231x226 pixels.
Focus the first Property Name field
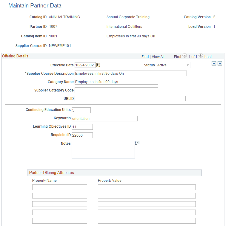pyautogui.click(x=60, y=187)
